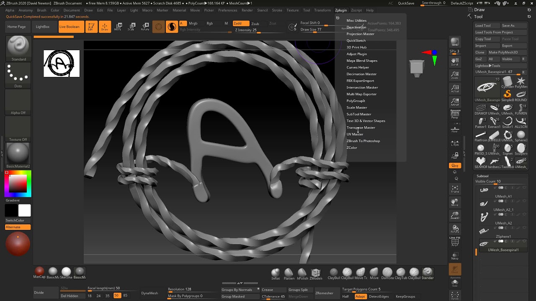Use the AAHalf view icon

click(454, 102)
